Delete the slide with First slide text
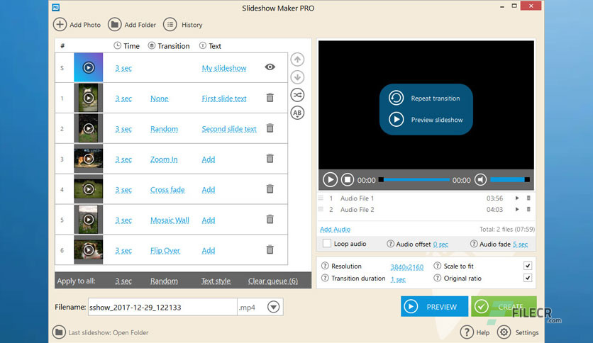 coord(270,98)
